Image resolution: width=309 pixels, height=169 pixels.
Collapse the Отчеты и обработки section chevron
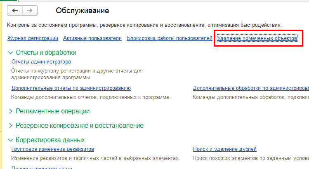(x=10, y=53)
